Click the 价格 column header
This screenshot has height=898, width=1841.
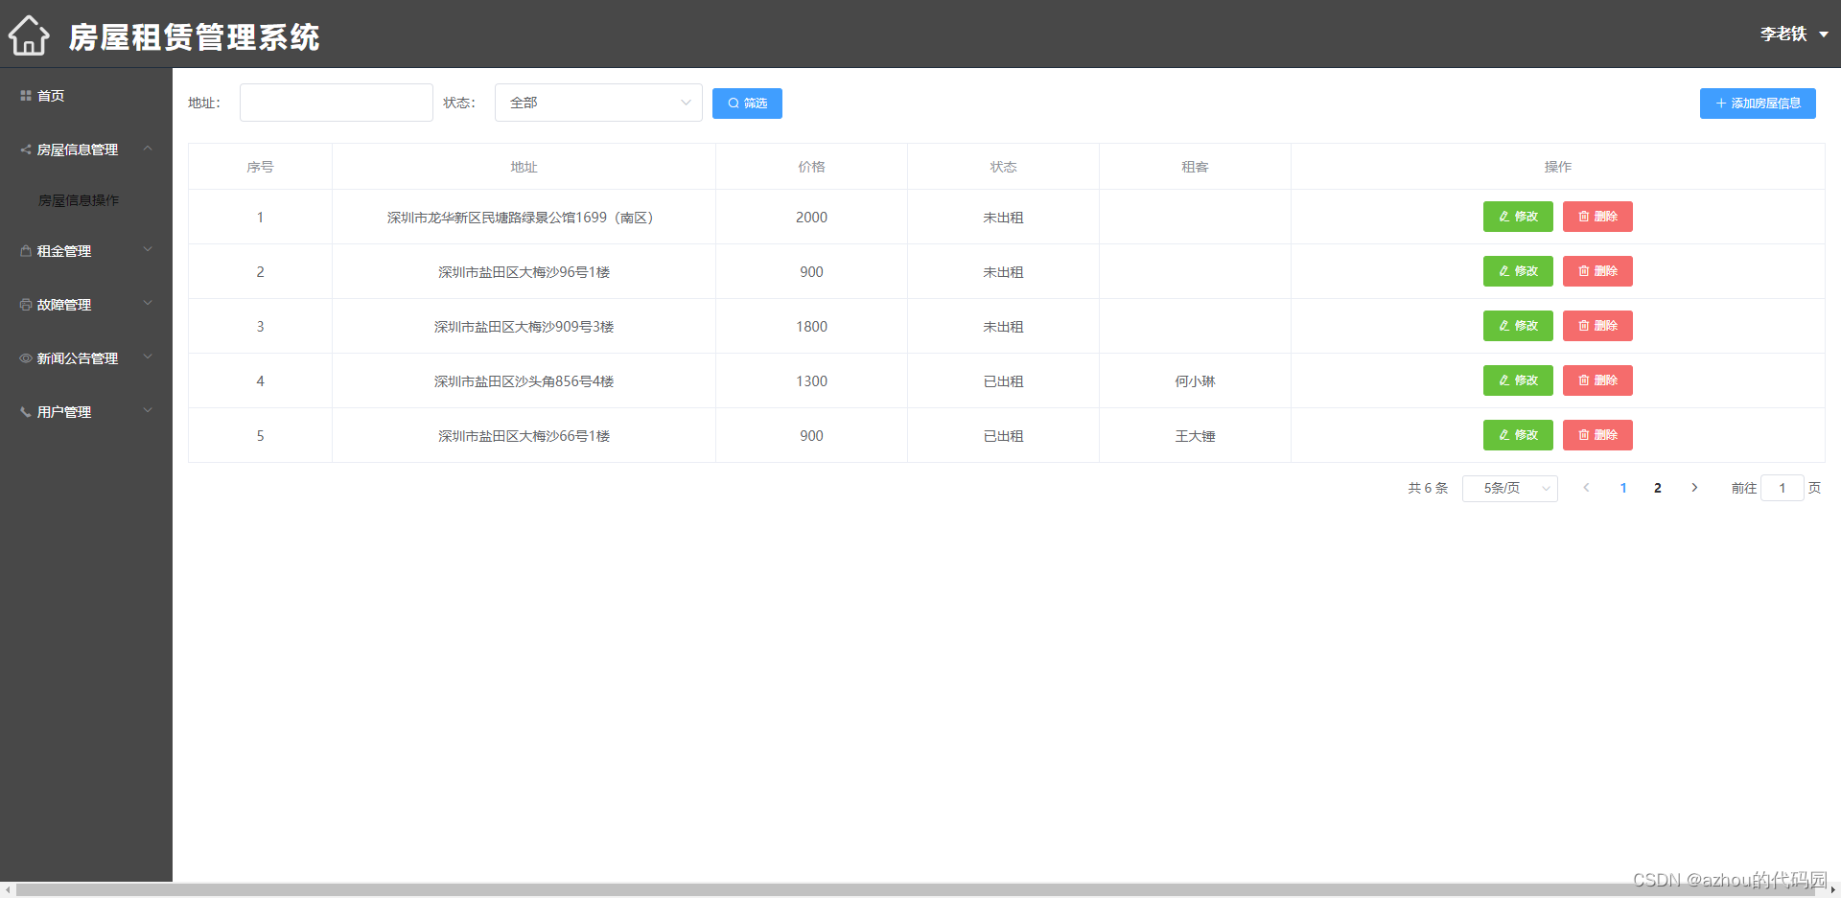click(x=811, y=167)
